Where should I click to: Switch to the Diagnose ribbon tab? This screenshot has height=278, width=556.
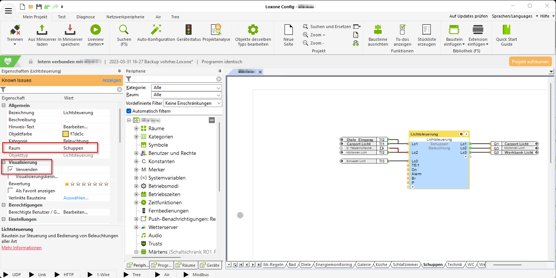(x=85, y=17)
